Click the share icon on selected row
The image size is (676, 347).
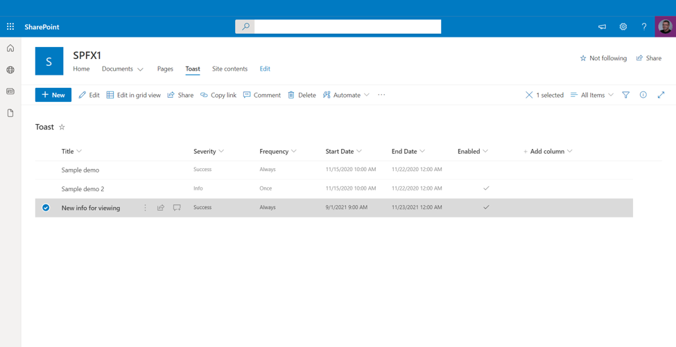(161, 208)
